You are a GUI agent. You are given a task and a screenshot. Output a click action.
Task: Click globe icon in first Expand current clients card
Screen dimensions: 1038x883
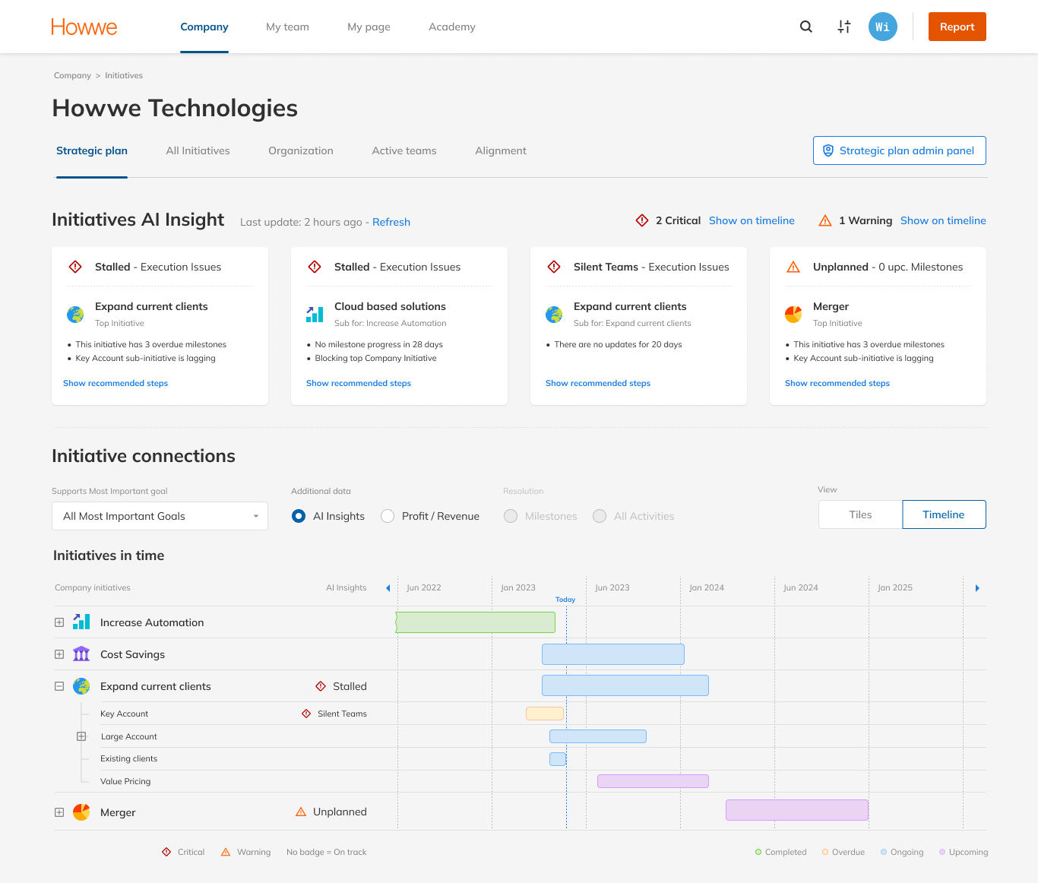(75, 314)
